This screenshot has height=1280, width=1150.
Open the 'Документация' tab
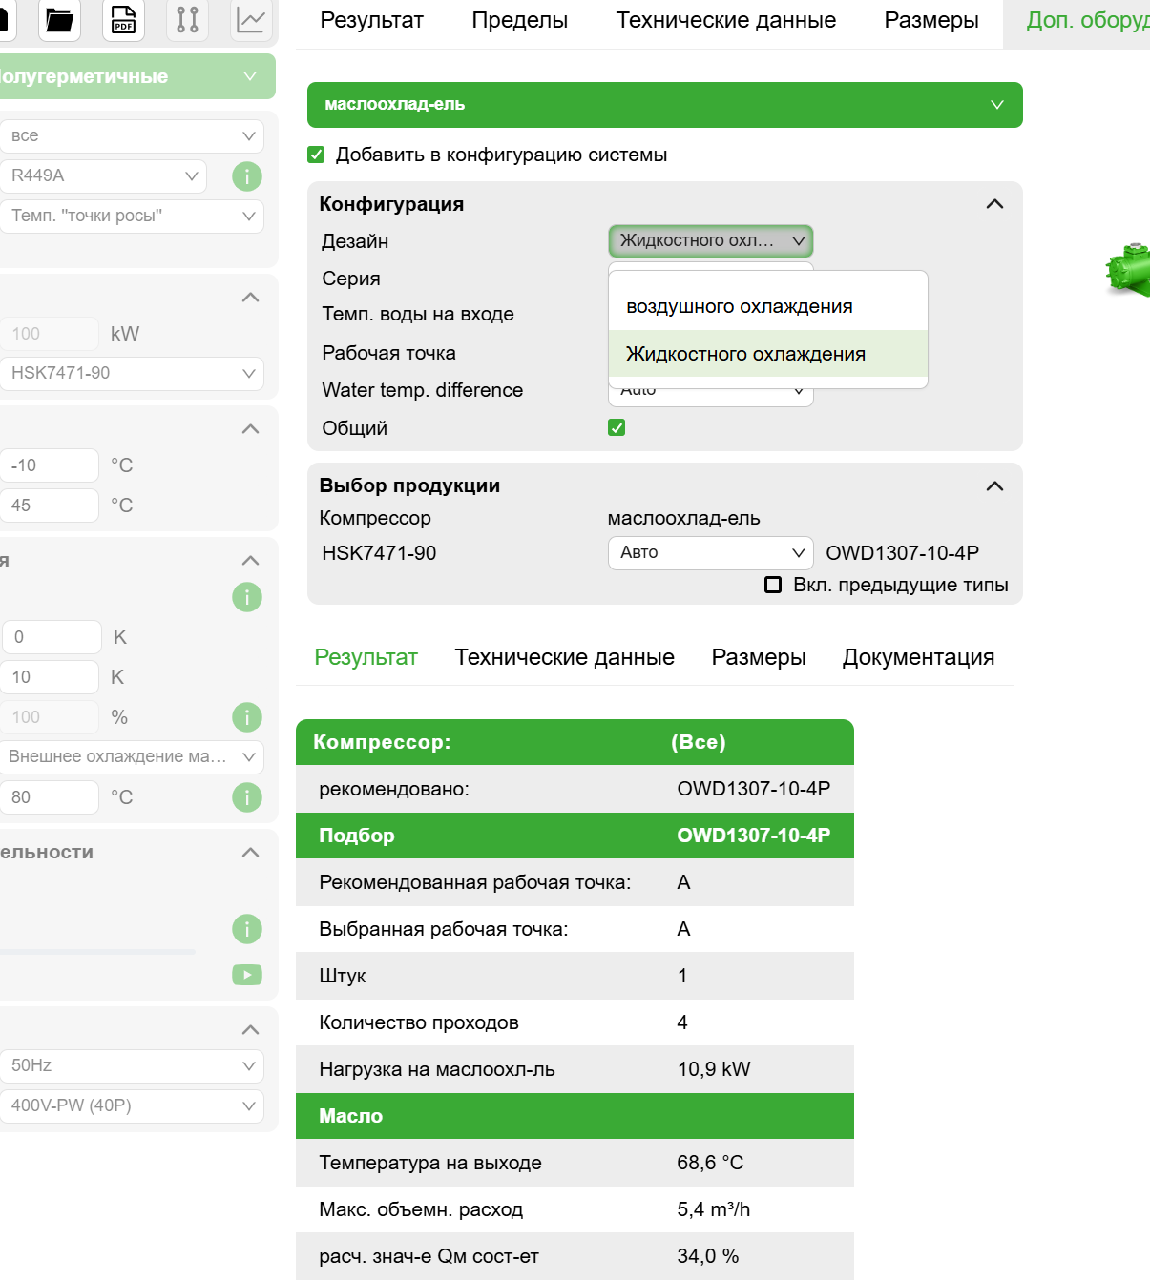pyautogui.click(x=918, y=658)
